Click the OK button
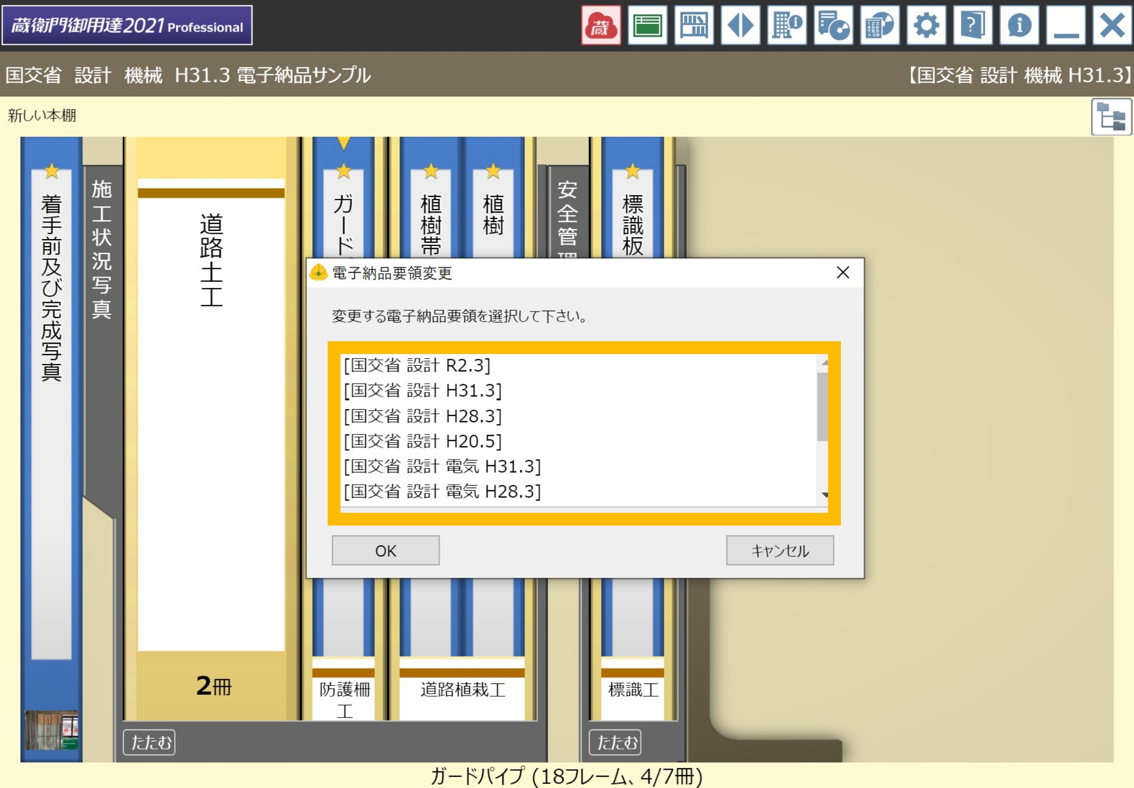 pyautogui.click(x=385, y=551)
